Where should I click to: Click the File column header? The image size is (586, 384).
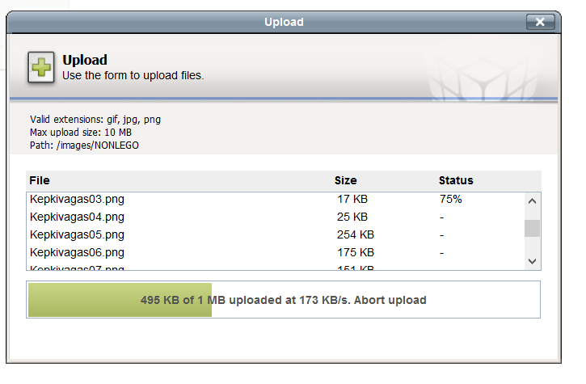pos(40,180)
